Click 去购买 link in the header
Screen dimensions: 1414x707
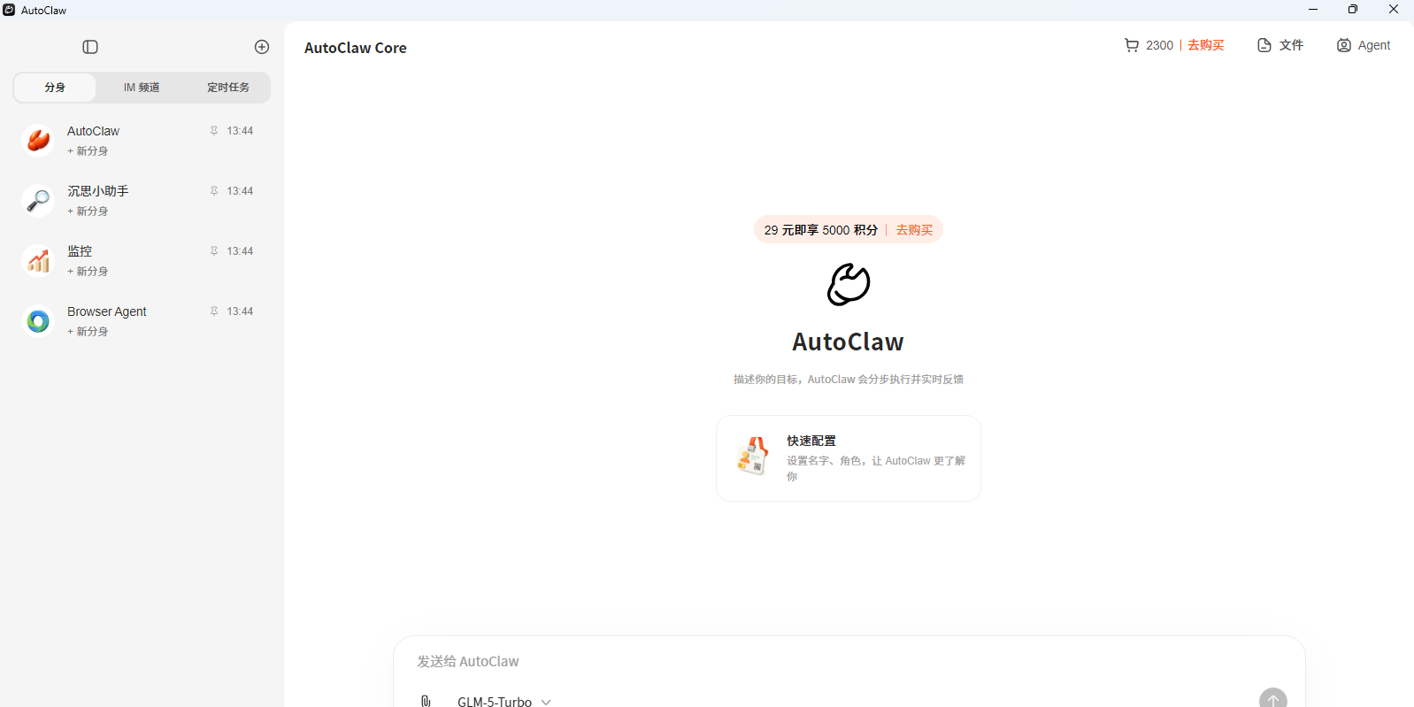tap(1206, 45)
